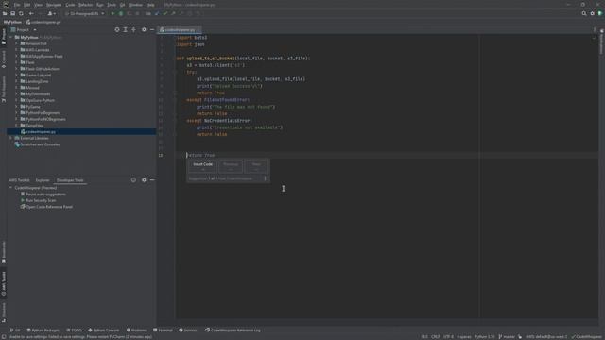The image size is (605, 340).
Task: Click Previous in the suggestion popup
Action: click(231, 166)
